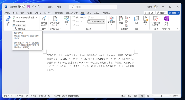Screen dimensions: 185x100
Task: Redo the action in quick access toolbar
Action: point(39,7)
